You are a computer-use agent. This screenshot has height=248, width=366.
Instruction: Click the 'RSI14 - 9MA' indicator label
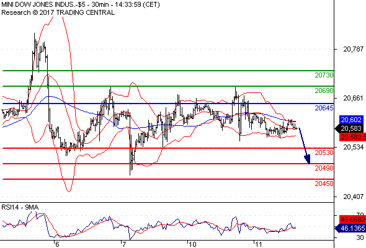click(x=20, y=207)
